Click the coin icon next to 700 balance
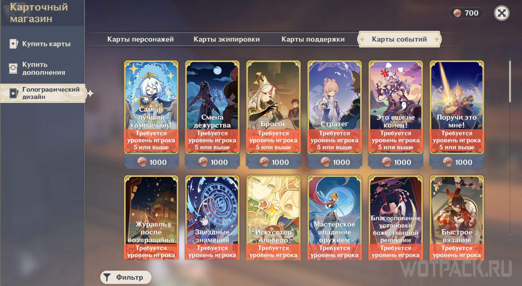The width and height of the screenshot is (522, 286). 457,13
